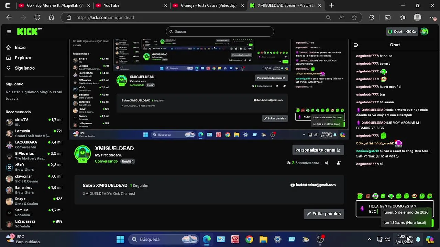Click the browser home icon
Screen dimensions: 440x247
click(51, 17)
